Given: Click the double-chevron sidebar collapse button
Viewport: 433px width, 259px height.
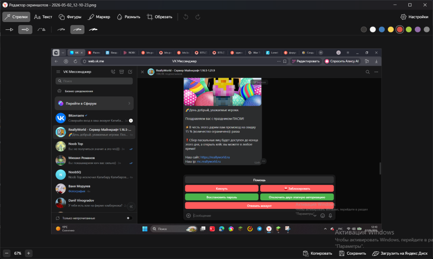Looking at the screenshot, I should click(x=131, y=206).
